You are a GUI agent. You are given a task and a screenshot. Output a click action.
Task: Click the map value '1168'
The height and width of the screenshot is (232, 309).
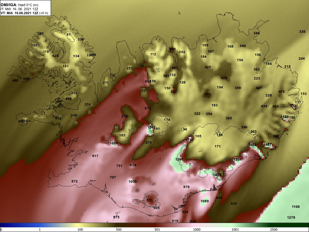click(296, 207)
